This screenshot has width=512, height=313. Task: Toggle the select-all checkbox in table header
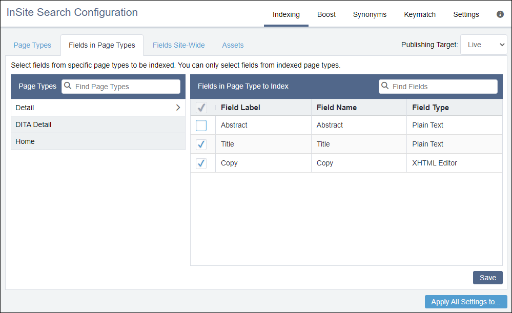tap(201, 108)
